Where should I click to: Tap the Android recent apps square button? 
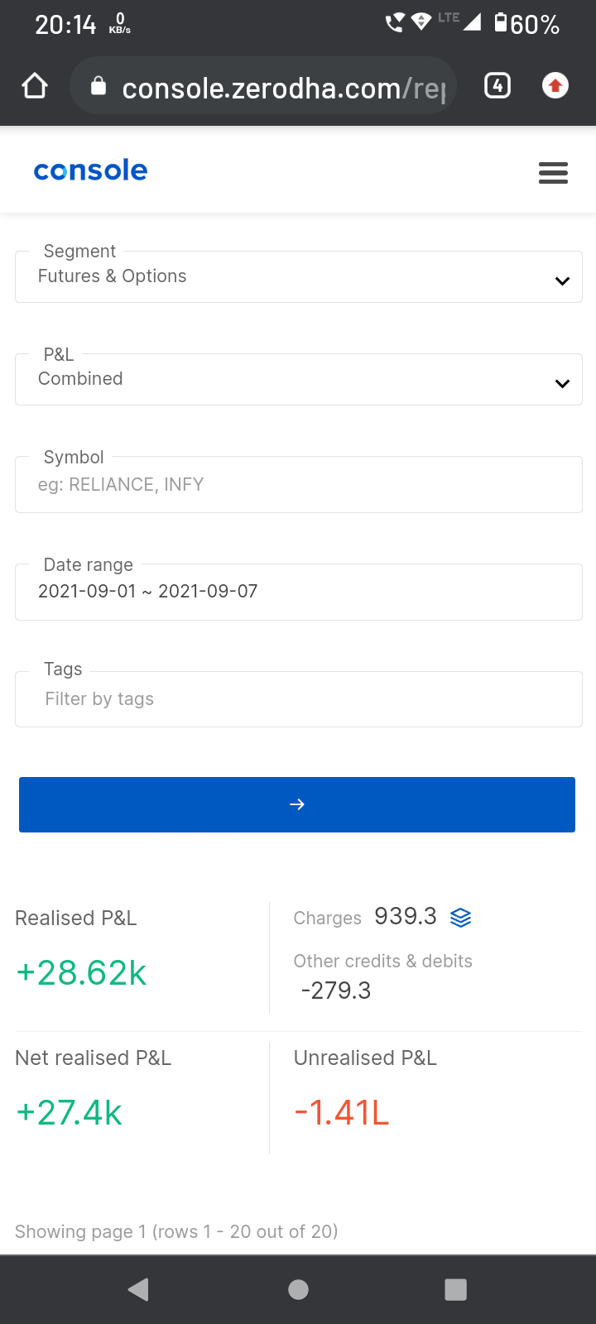[455, 1289]
